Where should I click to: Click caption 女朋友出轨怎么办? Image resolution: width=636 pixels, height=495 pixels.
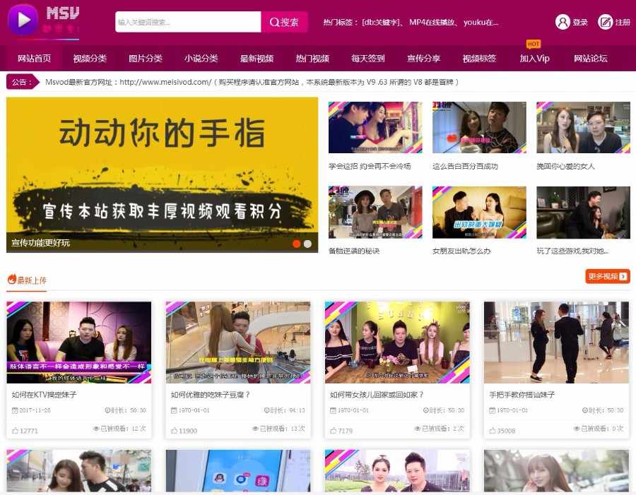pyautogui.click(x=461, y=251)
